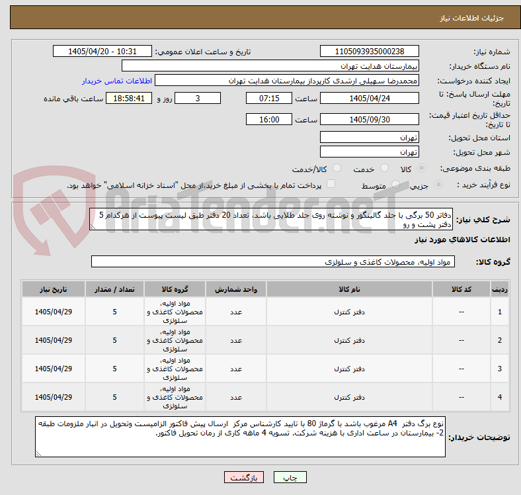
Task: Click the requester field محمدرضا سهیلی ارشدی
Action: [x=287, y=81]
